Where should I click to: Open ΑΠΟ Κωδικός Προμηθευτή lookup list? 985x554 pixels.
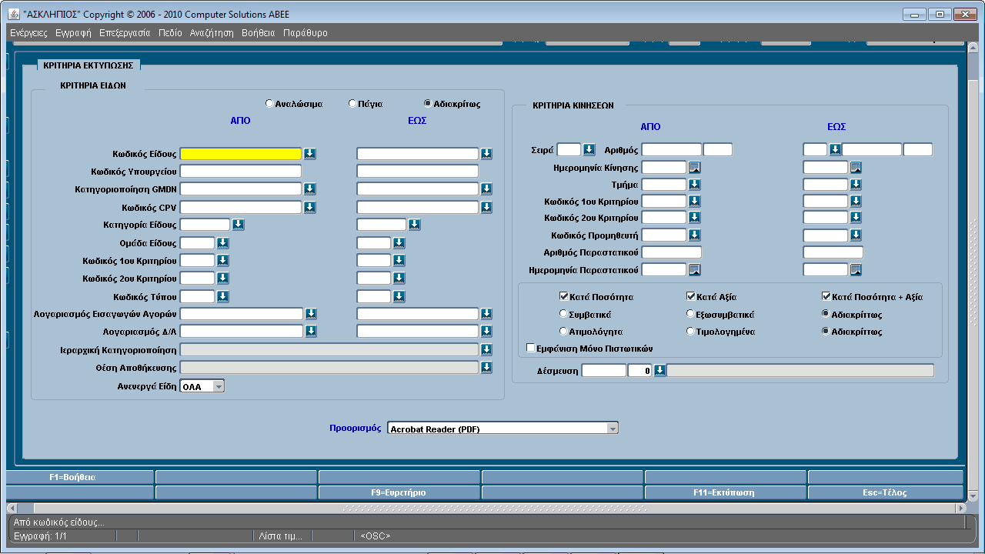click(x=694, y=235)
